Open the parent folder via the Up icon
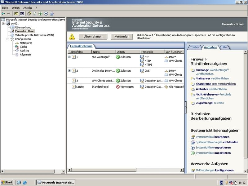Screen dimensions: 248x186 (x=17, y=13)
